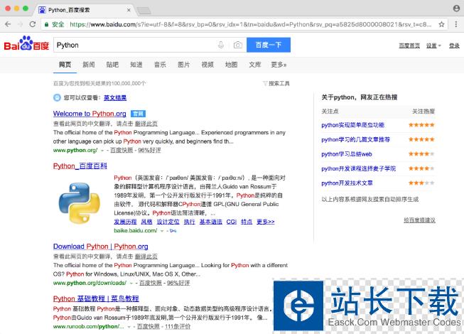Click the browser back arrow
The width and height of the screenshot is (464, 334).
[8, 24]
